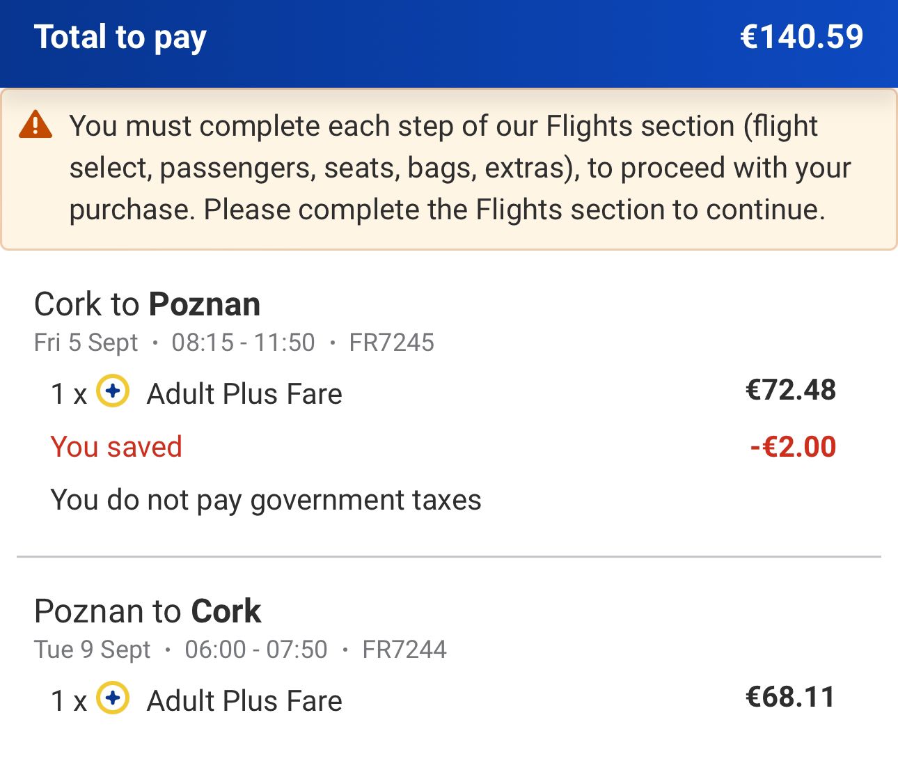Click the red You saved text
The height and width of the screenshot is (777, 898).
(x=116, y=447)
